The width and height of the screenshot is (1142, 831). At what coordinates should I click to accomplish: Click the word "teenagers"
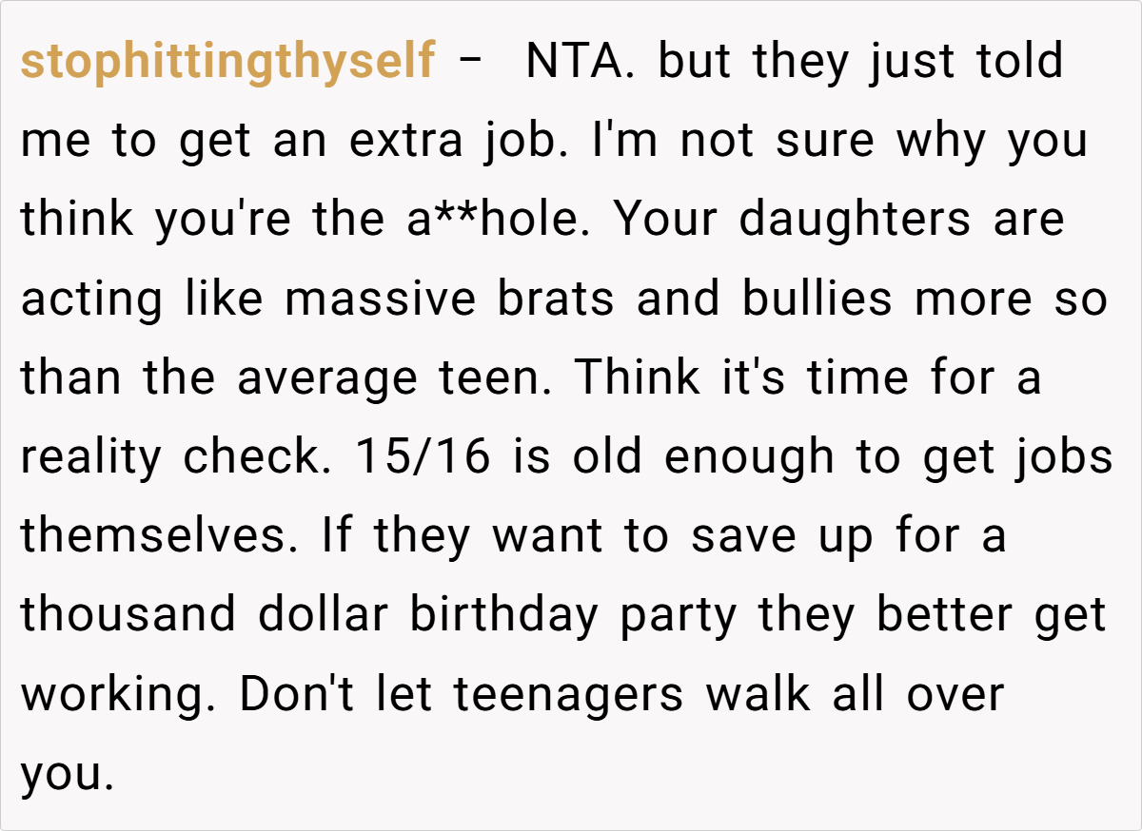pos(568,694)
